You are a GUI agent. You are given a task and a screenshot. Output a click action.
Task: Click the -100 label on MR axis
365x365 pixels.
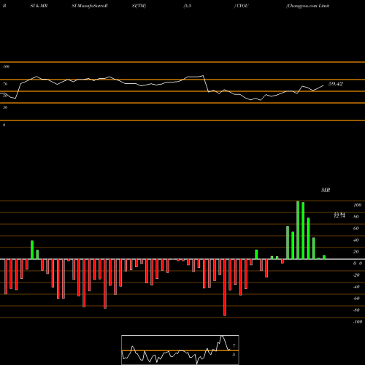(x=358, y=322)
